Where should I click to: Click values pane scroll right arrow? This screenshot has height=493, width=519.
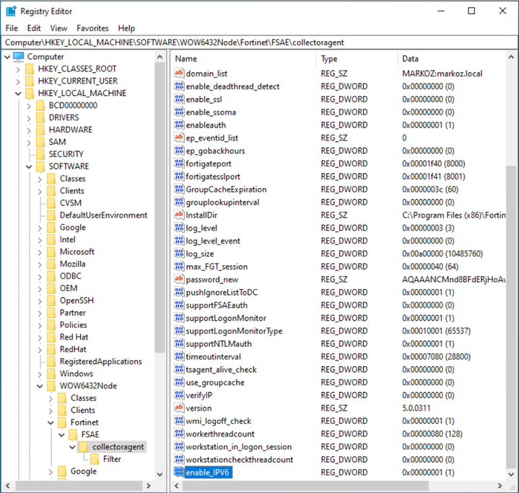click(x=500, y=486)
